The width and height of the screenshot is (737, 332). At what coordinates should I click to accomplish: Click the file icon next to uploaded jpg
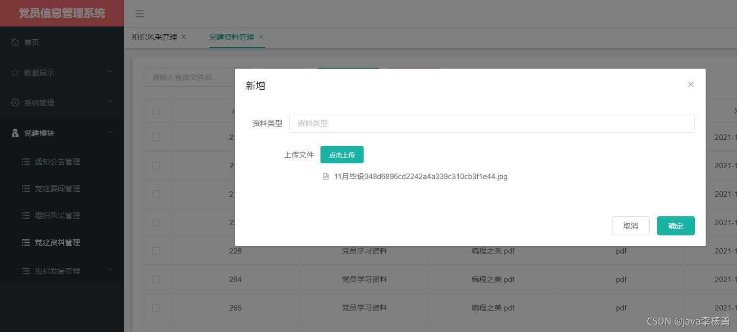click(x=326, y=177)
